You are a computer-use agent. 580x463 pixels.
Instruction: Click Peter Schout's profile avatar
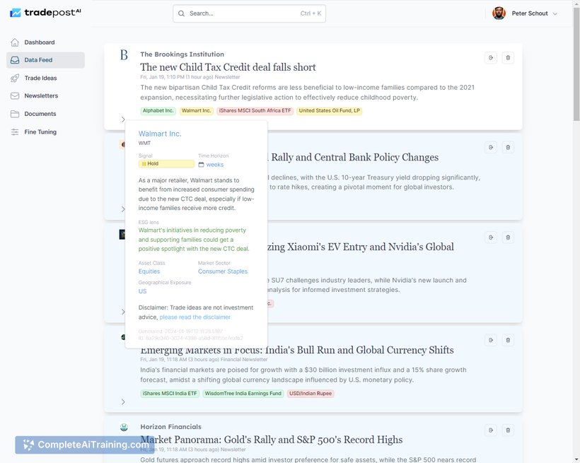point(499,13)
